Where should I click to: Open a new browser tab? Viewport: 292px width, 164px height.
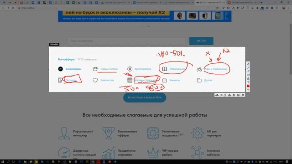[x=261, y=3]
